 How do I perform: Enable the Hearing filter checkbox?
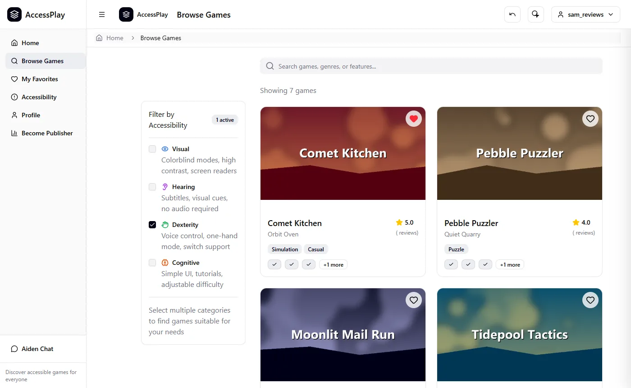152,187
